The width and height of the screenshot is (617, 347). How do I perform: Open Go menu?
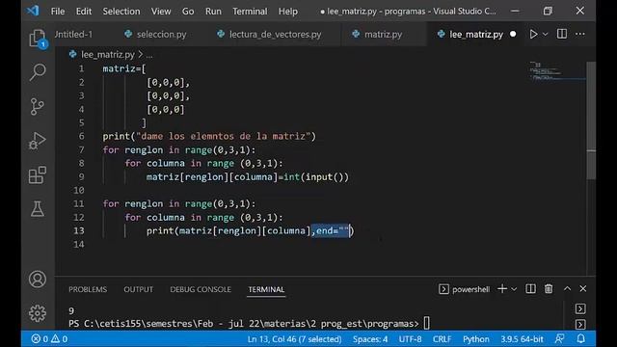(x=188, y=12)
